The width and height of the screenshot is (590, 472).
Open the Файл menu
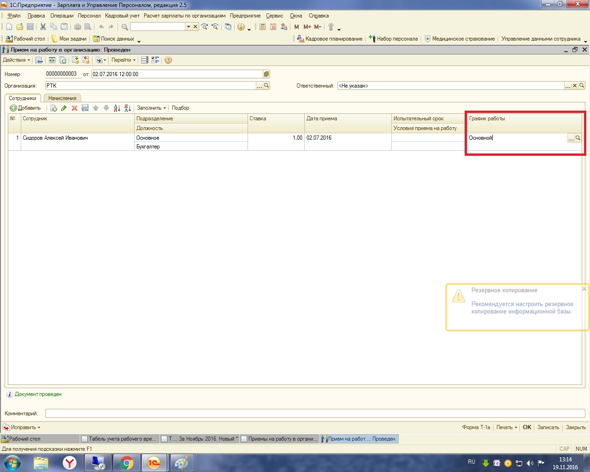[14, 16]
